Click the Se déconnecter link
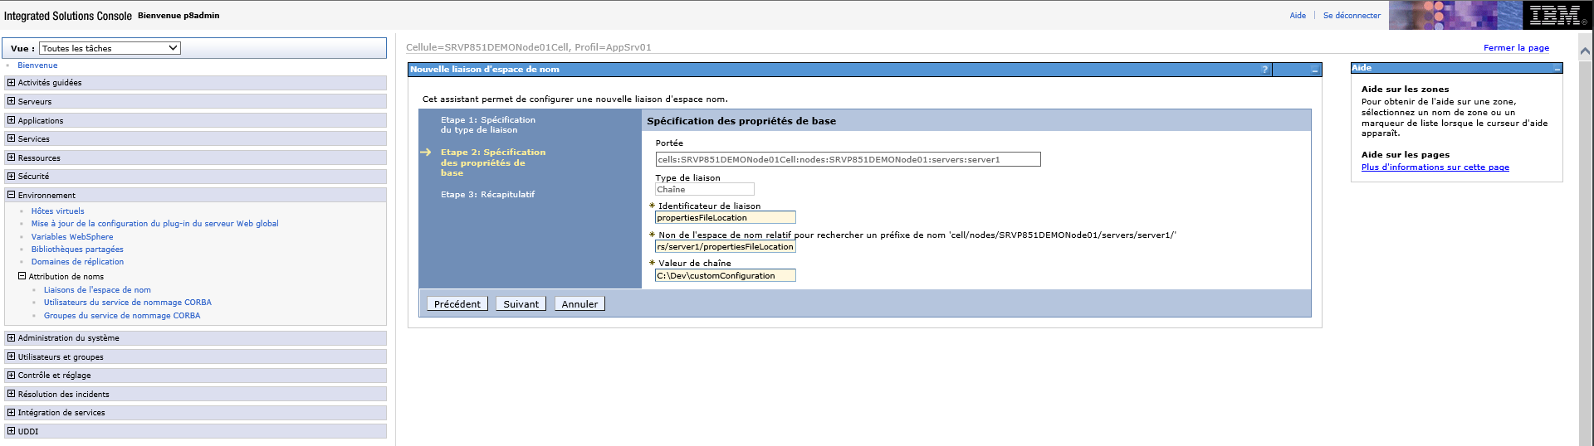Viewport: 1594px width, 446px height. coord(1352,16)
